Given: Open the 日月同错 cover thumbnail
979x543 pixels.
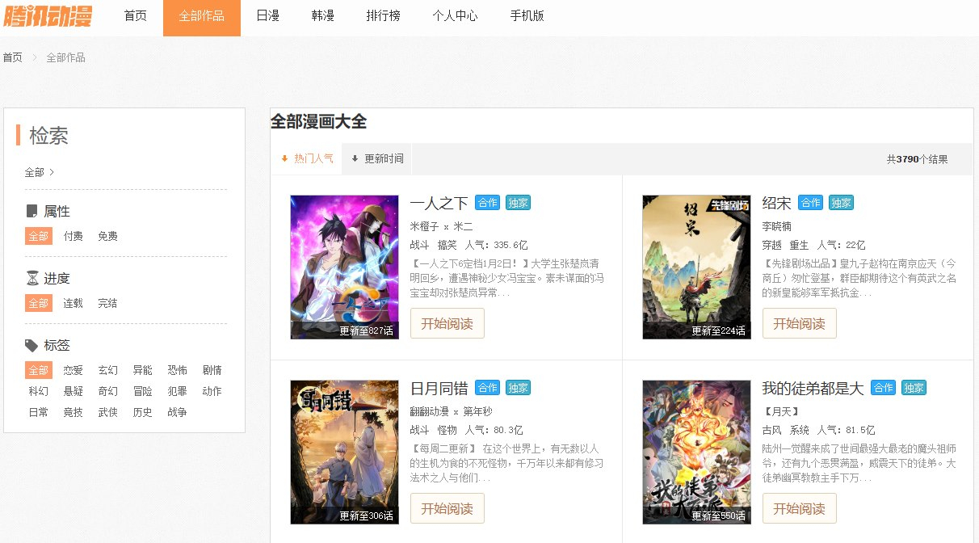Looking at the screenshot, I should (x=345, y=452).
